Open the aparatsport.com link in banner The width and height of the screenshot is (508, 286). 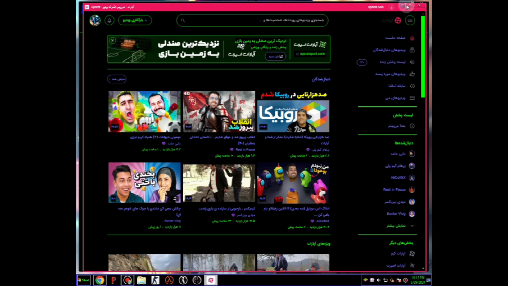coord(310,54)
